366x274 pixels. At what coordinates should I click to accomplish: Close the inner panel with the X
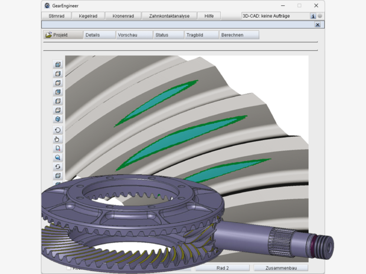tap(318, 25)
